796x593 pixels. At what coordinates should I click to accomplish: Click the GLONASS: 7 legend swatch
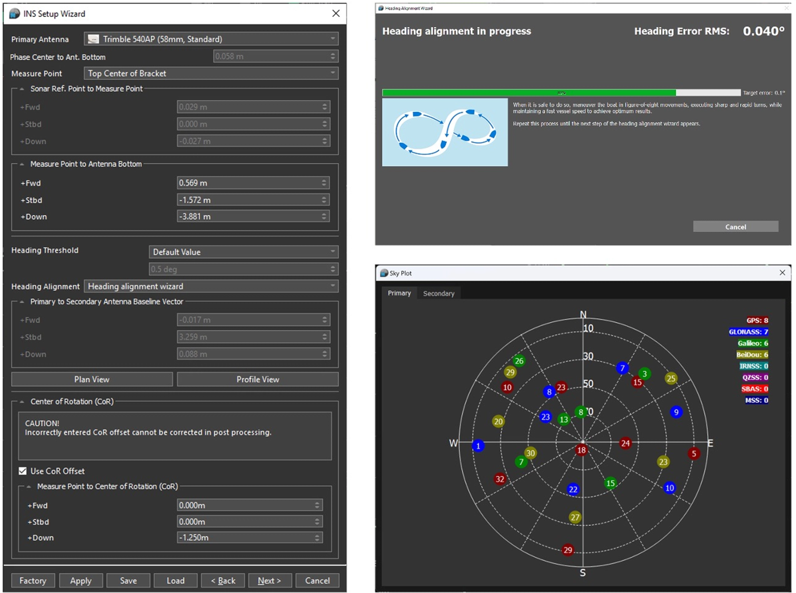pyautogui.click(x=749, y=332)
